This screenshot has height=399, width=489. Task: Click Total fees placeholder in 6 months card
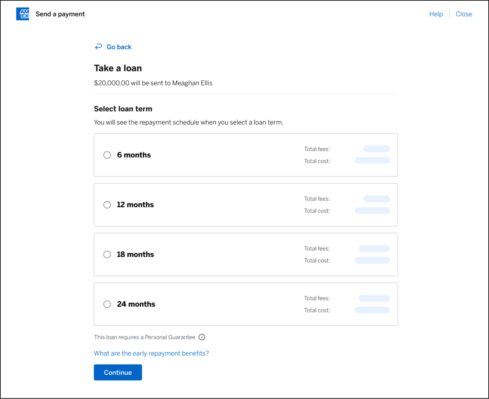point(376,149)
